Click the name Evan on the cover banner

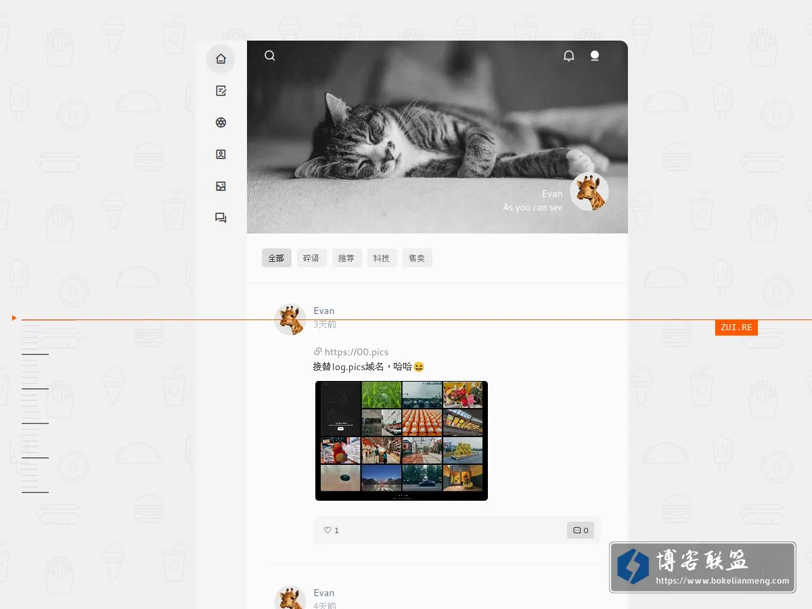552,194
